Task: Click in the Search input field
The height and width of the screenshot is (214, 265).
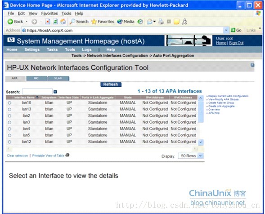Action: (x=37, y=91)
